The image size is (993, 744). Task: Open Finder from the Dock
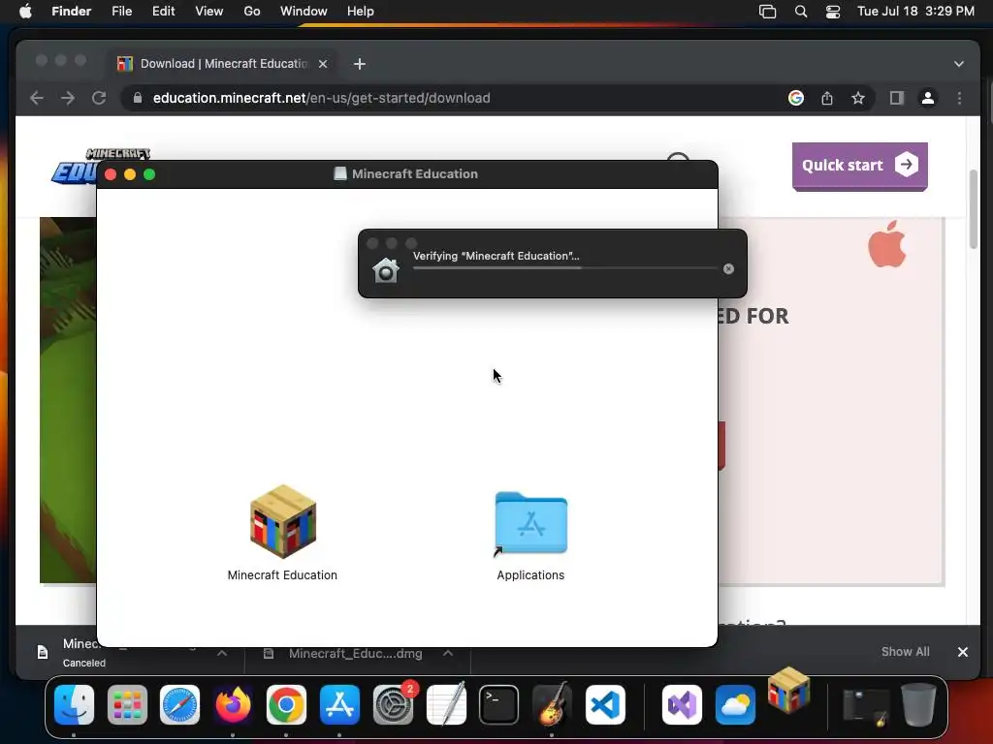click(74, 704)
